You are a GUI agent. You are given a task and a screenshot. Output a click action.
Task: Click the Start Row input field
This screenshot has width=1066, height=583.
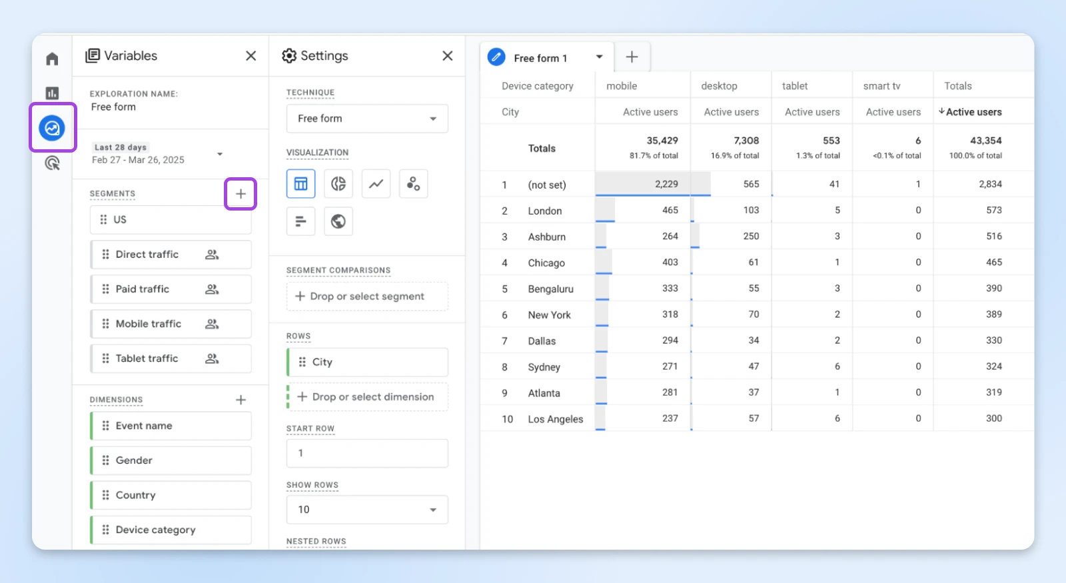click(x=367, y=453)
